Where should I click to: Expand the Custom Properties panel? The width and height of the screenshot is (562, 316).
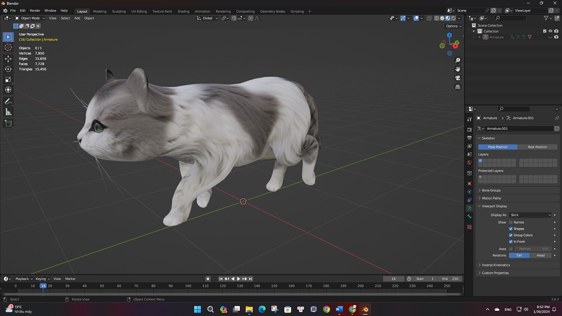pos(495,273)
